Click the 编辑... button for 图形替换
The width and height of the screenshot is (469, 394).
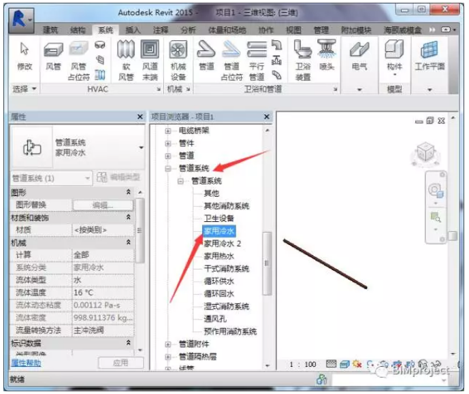[103, 205]
